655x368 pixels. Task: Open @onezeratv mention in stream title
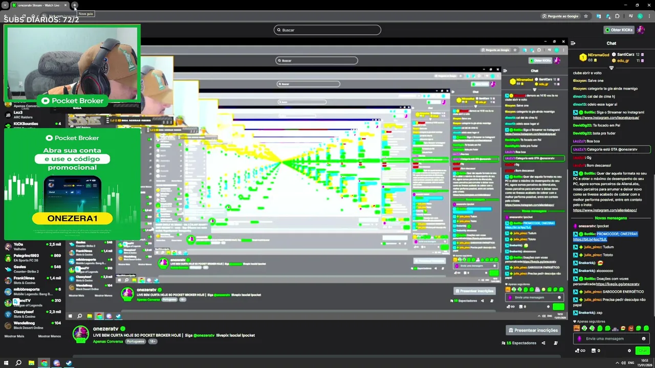tap(204, 335)
